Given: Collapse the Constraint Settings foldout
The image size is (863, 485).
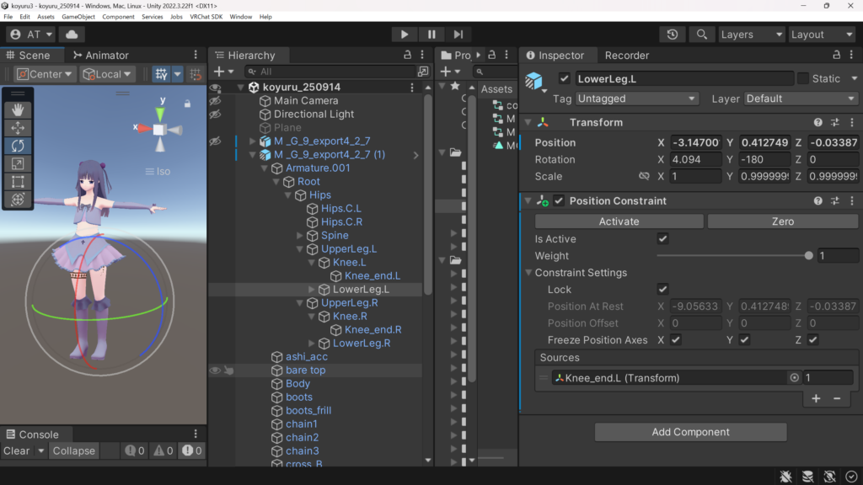Looking at the screenshot, I should pos(528,273).
